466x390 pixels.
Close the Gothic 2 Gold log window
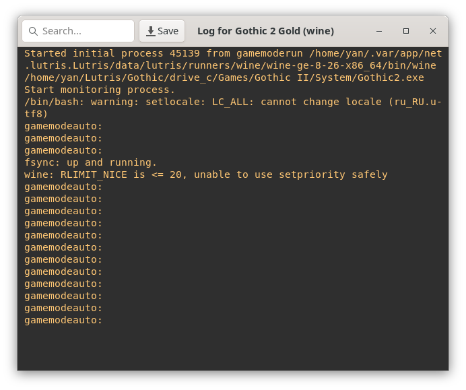click(x=433, y=31)
